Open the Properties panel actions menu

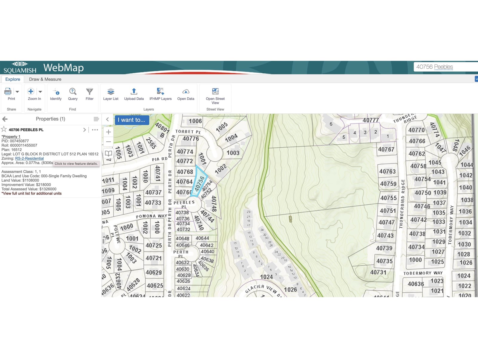(96, 119)
